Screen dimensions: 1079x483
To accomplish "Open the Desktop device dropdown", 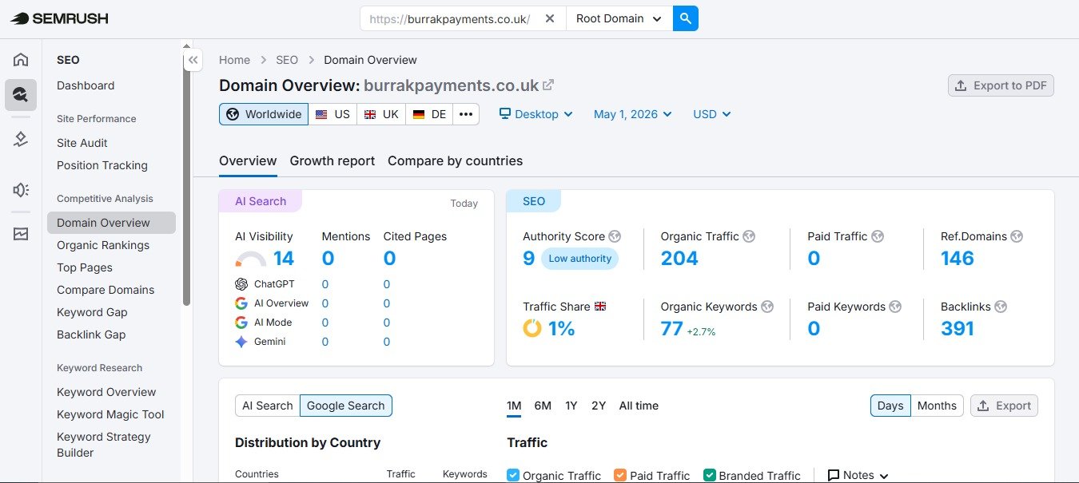I will pyautogui.click(x=536, y=114).
